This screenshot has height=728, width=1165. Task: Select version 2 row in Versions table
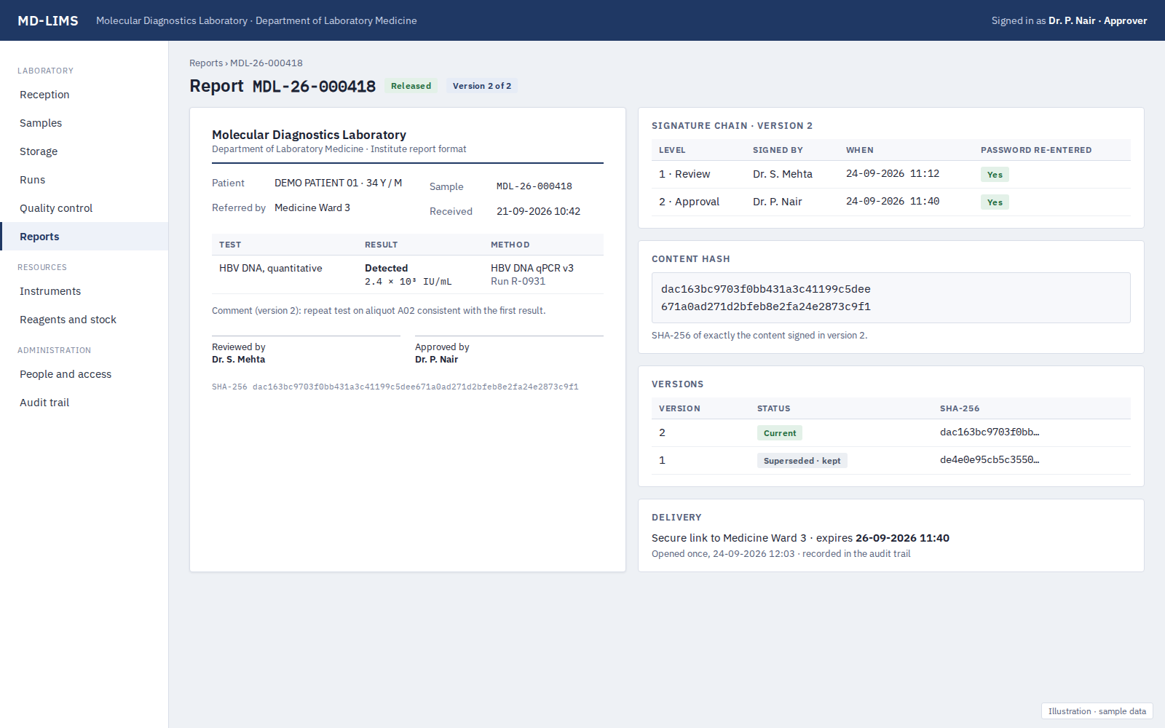(891, 432)
